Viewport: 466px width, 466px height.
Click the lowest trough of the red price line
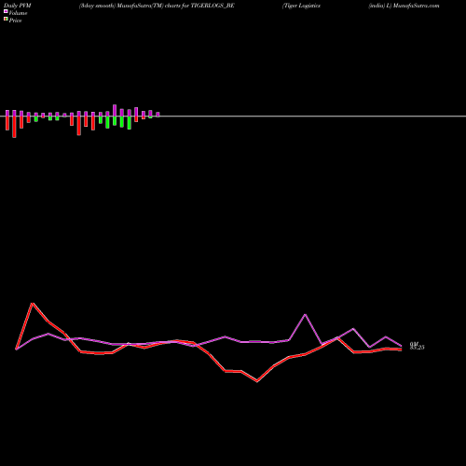[257, 381]
